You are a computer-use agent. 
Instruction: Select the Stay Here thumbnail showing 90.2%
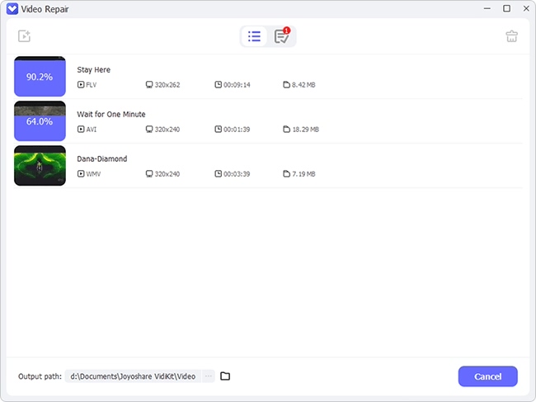40,76
